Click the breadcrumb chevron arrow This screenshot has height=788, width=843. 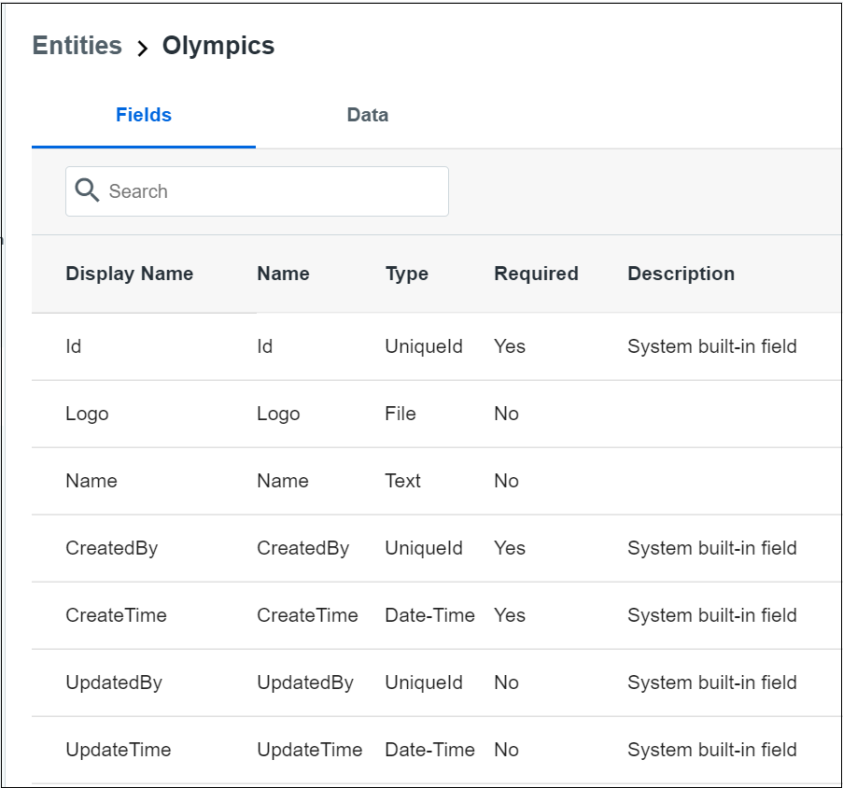click(x=142, y=49)
